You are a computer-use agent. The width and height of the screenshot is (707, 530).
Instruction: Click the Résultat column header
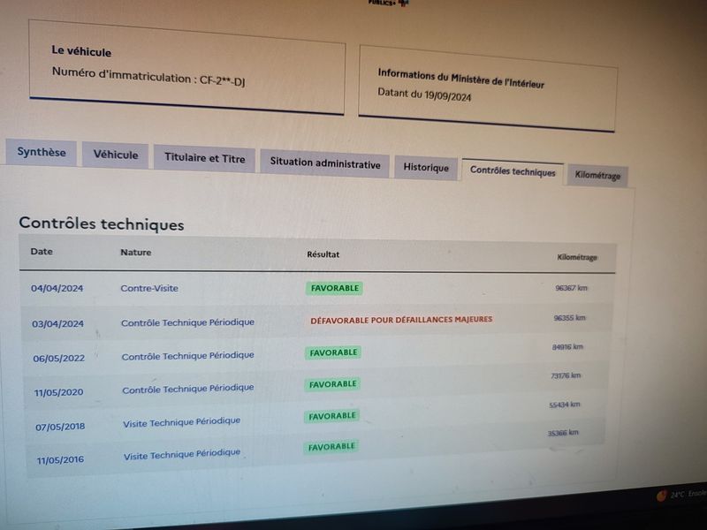point(323,254)
